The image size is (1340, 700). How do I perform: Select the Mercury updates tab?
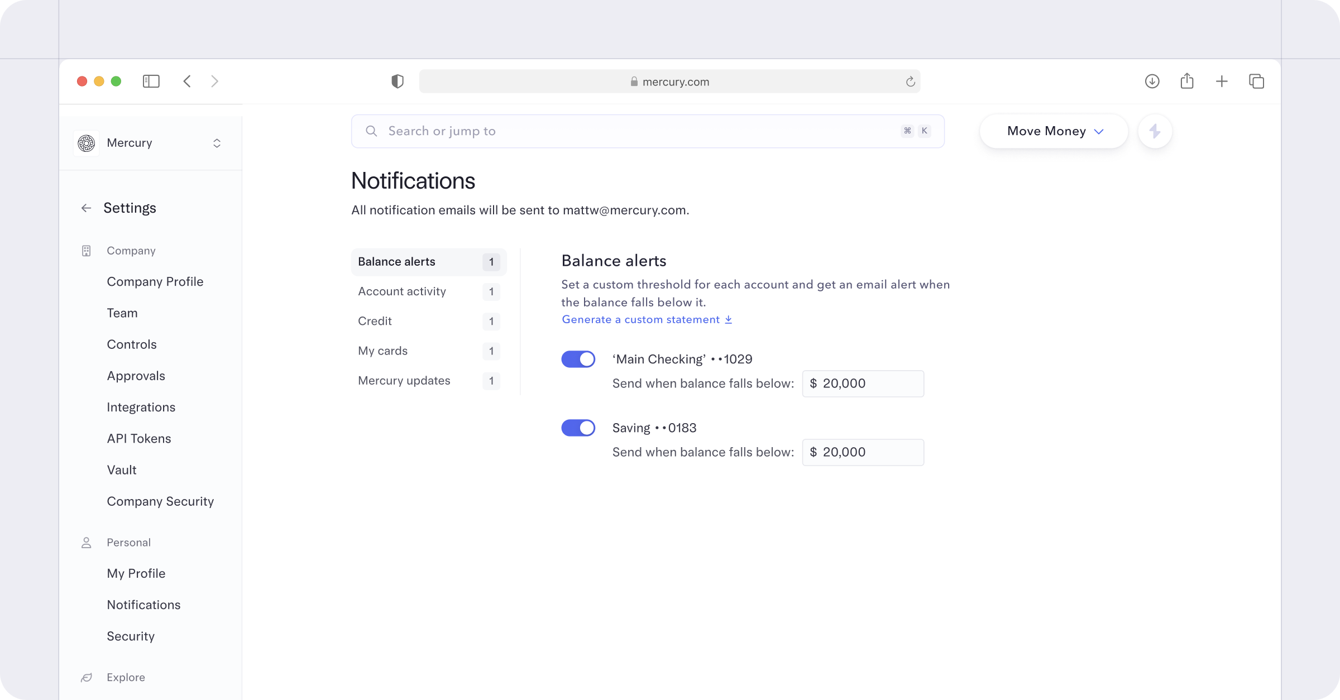429,381
